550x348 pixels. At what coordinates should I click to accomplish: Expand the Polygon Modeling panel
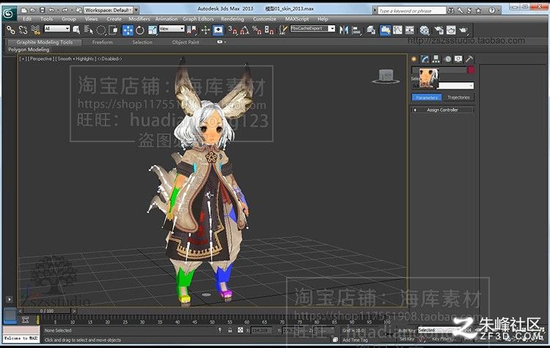pos(29,49)
